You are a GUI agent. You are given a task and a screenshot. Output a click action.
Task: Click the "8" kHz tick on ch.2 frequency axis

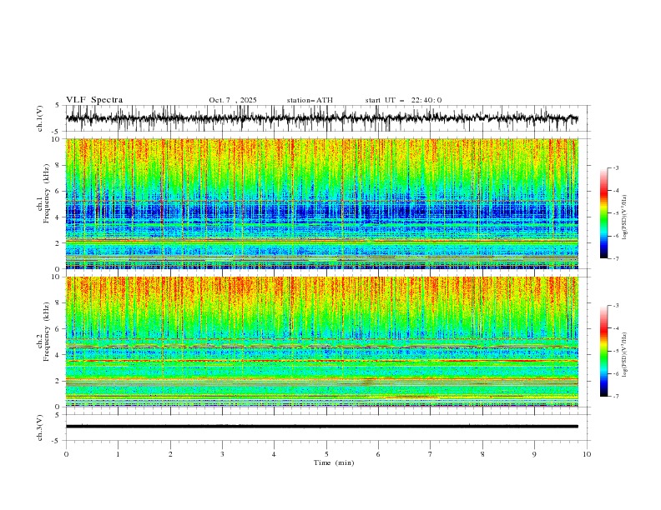58,302
